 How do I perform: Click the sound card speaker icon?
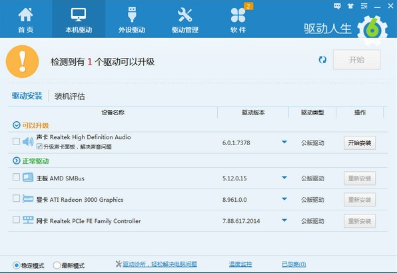28,142
